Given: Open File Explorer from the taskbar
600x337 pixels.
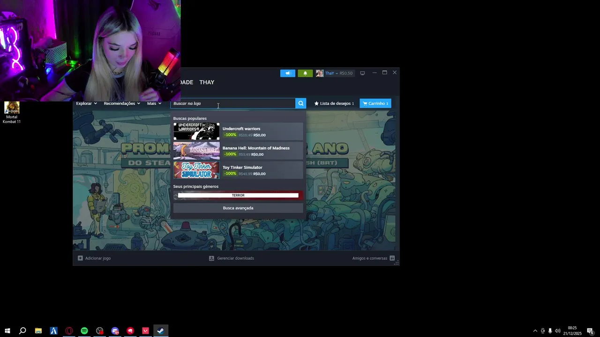Looking at the screenshot, I should pyautogui.click(x=38, y=331).
